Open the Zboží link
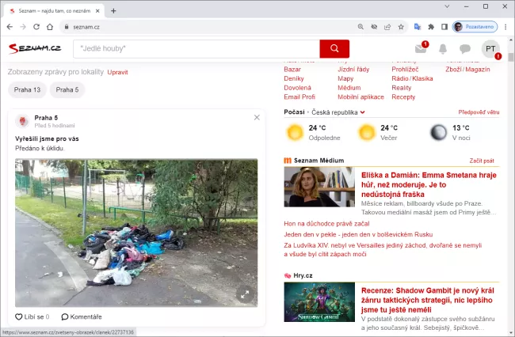Viewport: 515px width, 337px height. [453, 70]
